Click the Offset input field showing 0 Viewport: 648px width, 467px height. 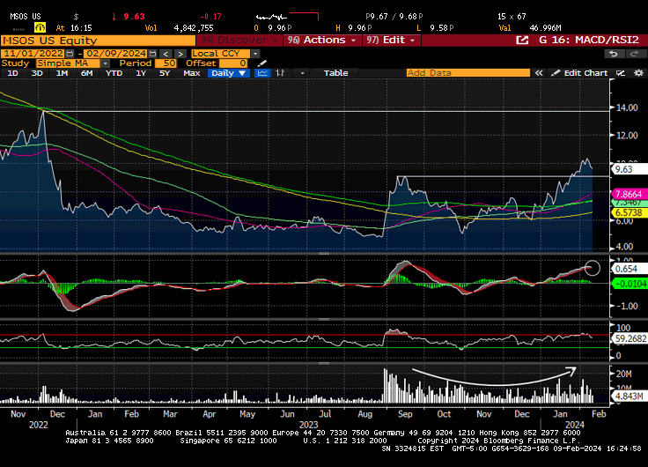pyautogui.click(x=233, y=63)
